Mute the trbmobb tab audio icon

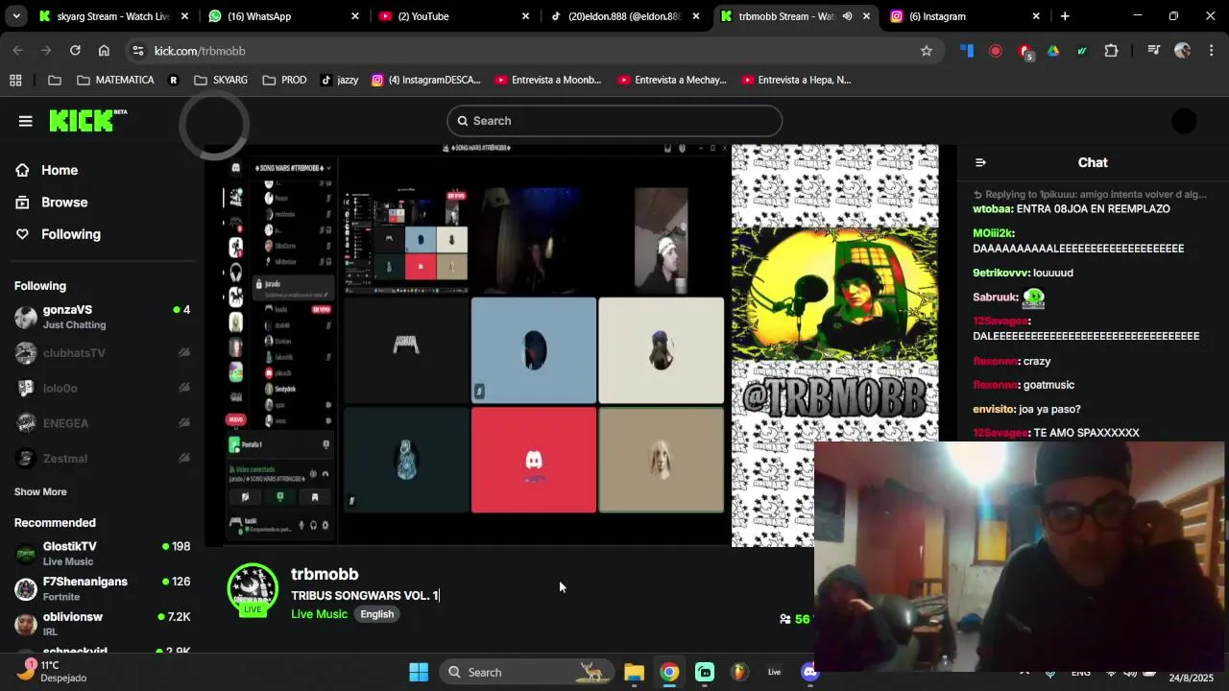[847, 16]
